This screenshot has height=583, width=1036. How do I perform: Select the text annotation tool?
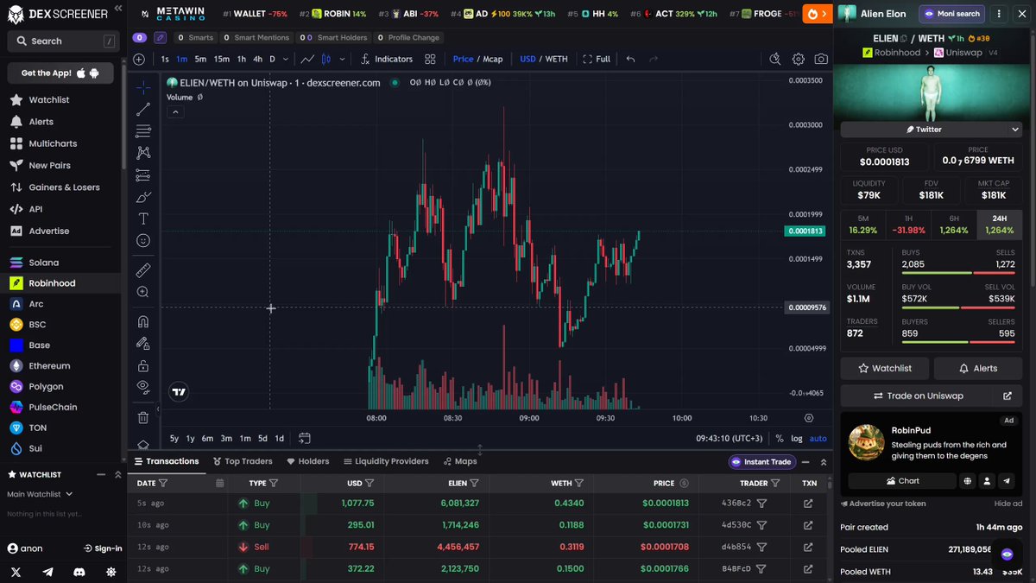(143, 219)
